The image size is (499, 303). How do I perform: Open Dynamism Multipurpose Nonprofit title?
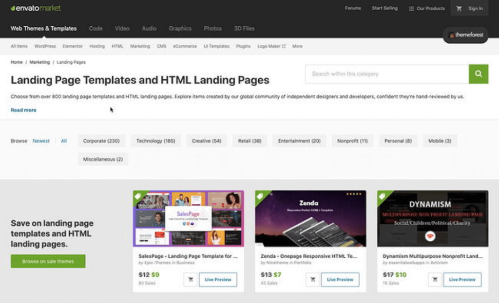pyautogui.click(x=433, y=256)
